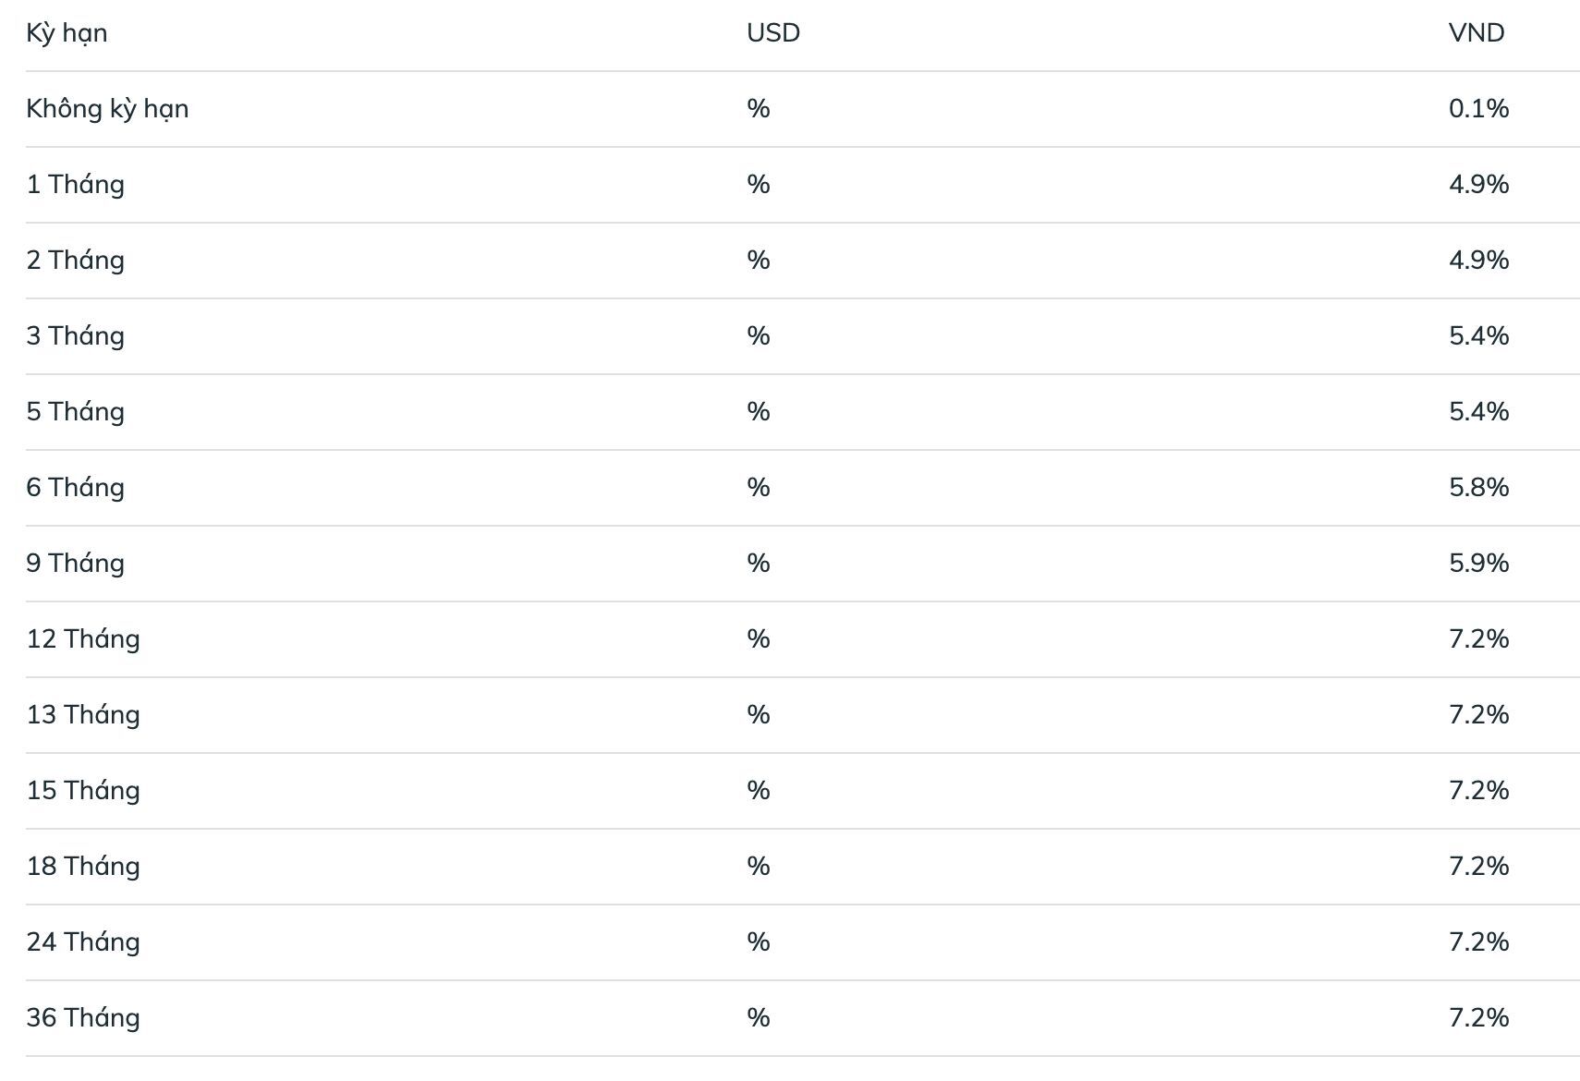This screenshot has width=1580, height=1081.
Task: Click the 0.1% VND rate
Action: coord(1478,109)
